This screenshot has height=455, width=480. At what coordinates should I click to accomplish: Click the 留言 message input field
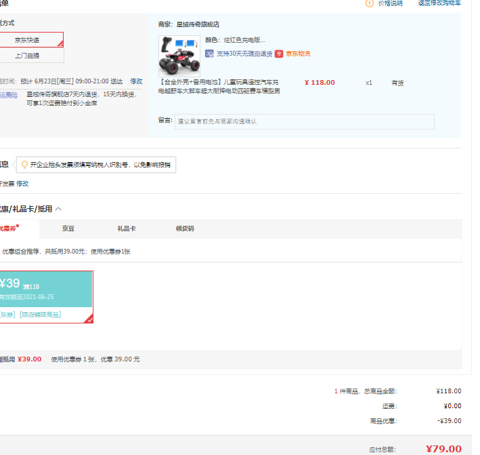click(304, 122)
